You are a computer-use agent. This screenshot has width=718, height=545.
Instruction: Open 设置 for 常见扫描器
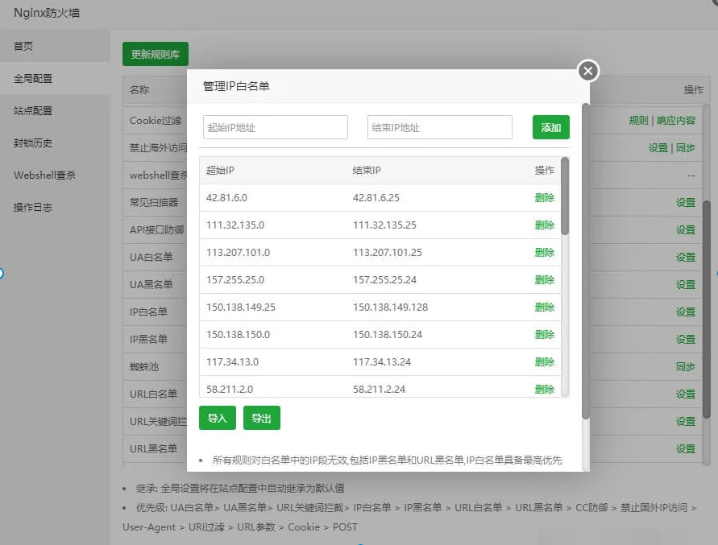pyautogui.click(x=684, y=202)
